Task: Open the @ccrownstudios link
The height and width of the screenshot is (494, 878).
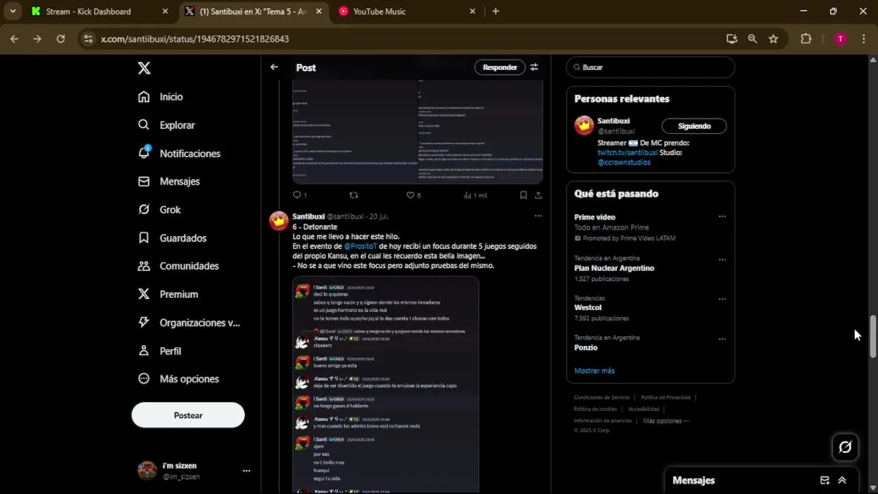Action: click(624, 163)
